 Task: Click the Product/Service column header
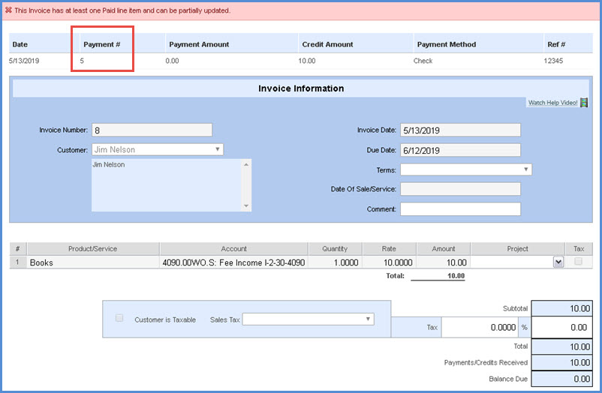click(93, 249)
